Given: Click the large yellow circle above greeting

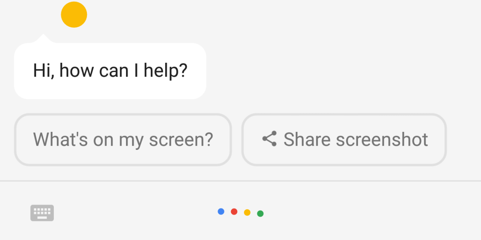Looking at the screenshot, I should click(x=74, y=15).
